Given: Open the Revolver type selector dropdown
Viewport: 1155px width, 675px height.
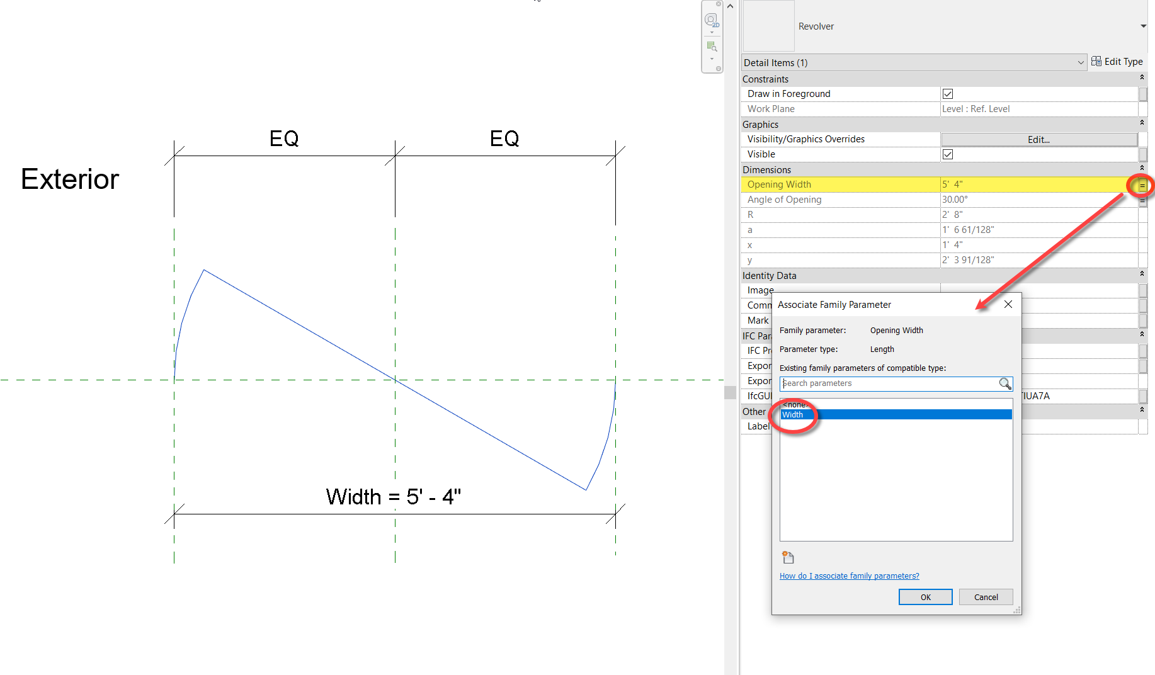Looking at the screenshot, I should 1142,26.
